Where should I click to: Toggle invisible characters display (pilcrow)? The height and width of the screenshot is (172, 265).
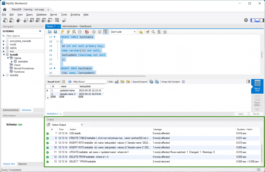159,32
